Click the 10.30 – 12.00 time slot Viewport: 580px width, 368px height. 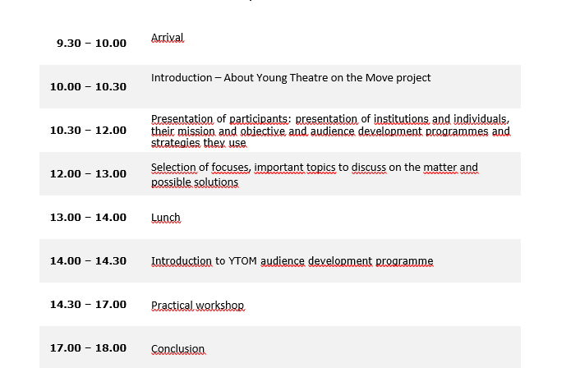coord(88,131)
